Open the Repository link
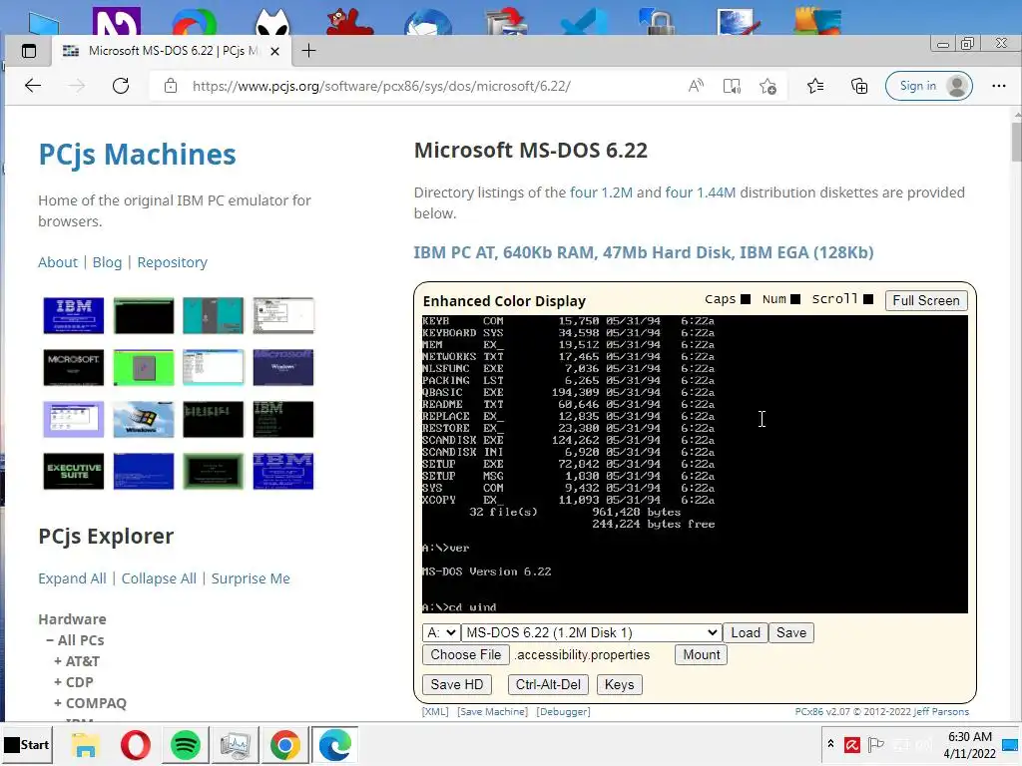1022x766 pixels. 172,262
